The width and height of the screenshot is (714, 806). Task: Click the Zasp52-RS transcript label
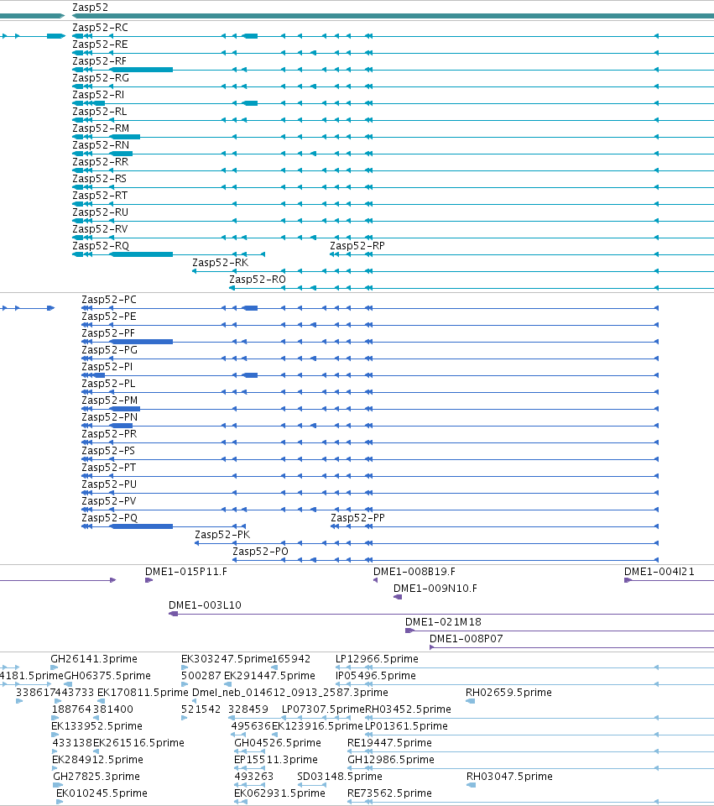(x=100, y=179)
